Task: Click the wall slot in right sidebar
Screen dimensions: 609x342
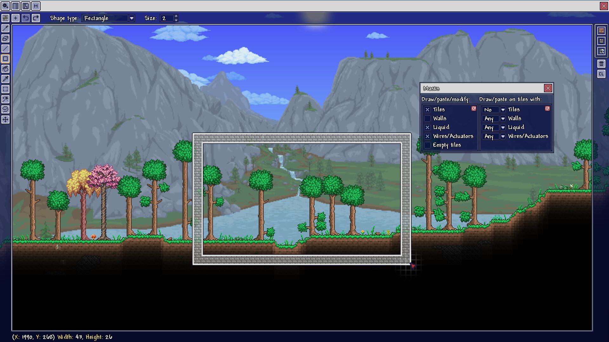Action: click(601, 41)
